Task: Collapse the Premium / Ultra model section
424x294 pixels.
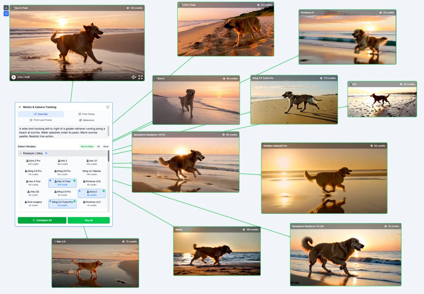Action: (x=20, y=153)
